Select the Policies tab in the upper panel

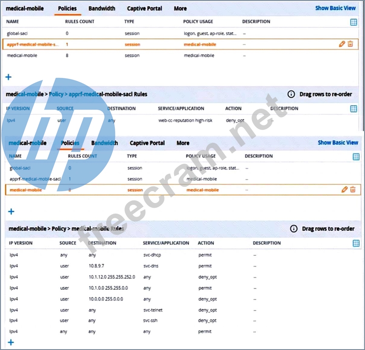[67, 8]
